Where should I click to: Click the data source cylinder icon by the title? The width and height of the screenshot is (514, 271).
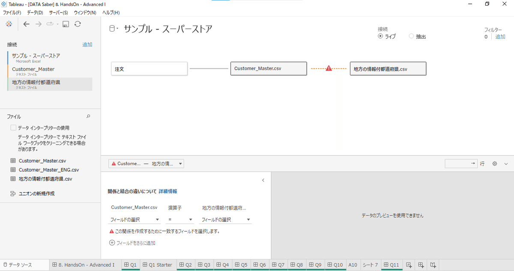(113, 29)
